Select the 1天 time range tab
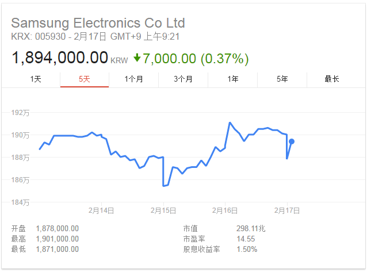The height and width of the screenshot is (272, 367). pos(36,79)
